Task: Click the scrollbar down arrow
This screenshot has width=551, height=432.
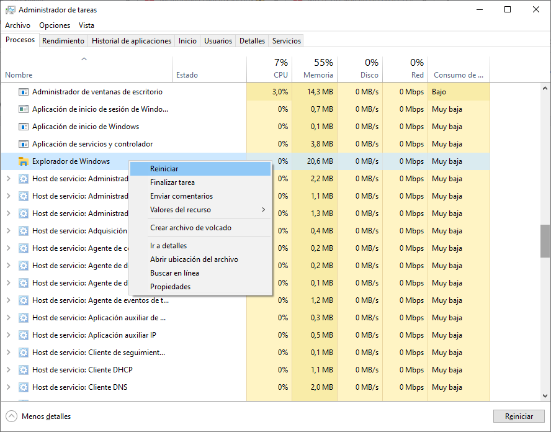Action: (x=545, y=396)
